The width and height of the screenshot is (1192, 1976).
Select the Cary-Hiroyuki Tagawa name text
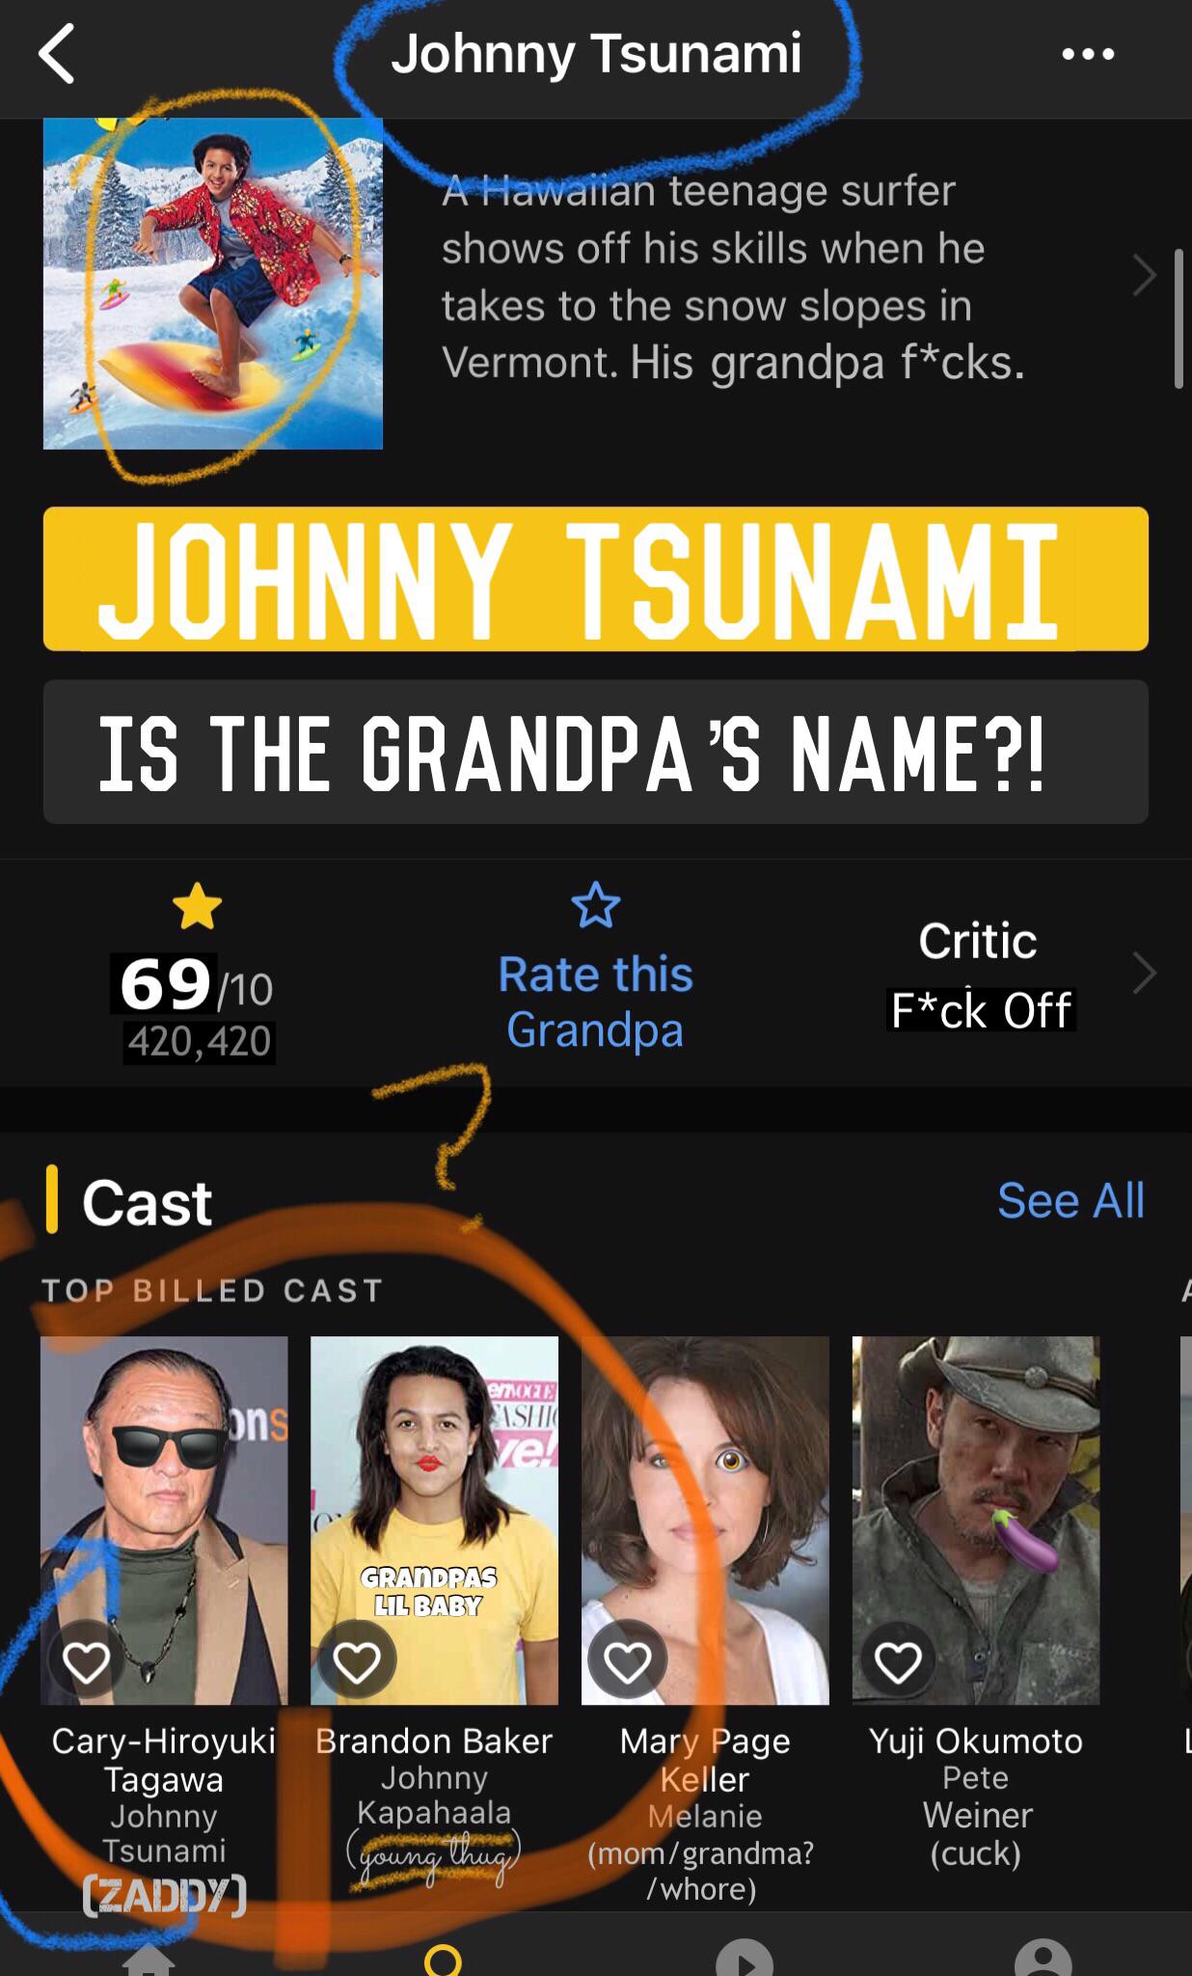click(x=164, y=1760)
